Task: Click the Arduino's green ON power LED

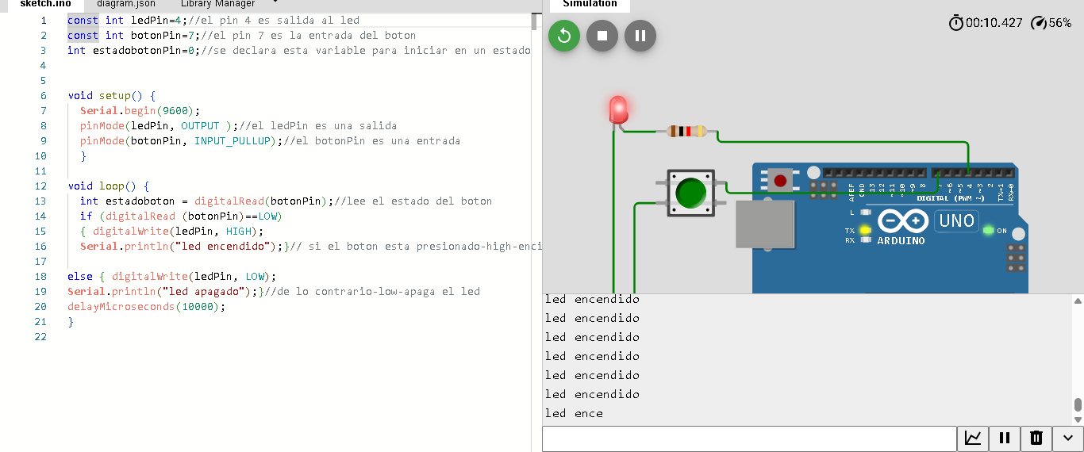Action: [x=988, y=231]
